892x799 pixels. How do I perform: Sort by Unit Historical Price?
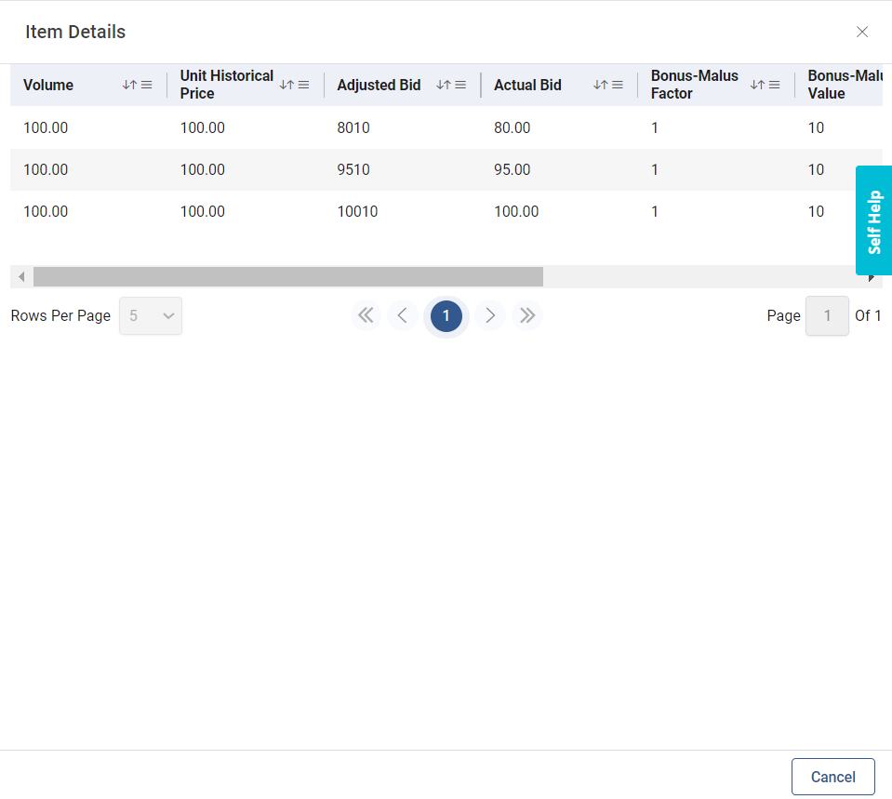[x=286, y=85]
